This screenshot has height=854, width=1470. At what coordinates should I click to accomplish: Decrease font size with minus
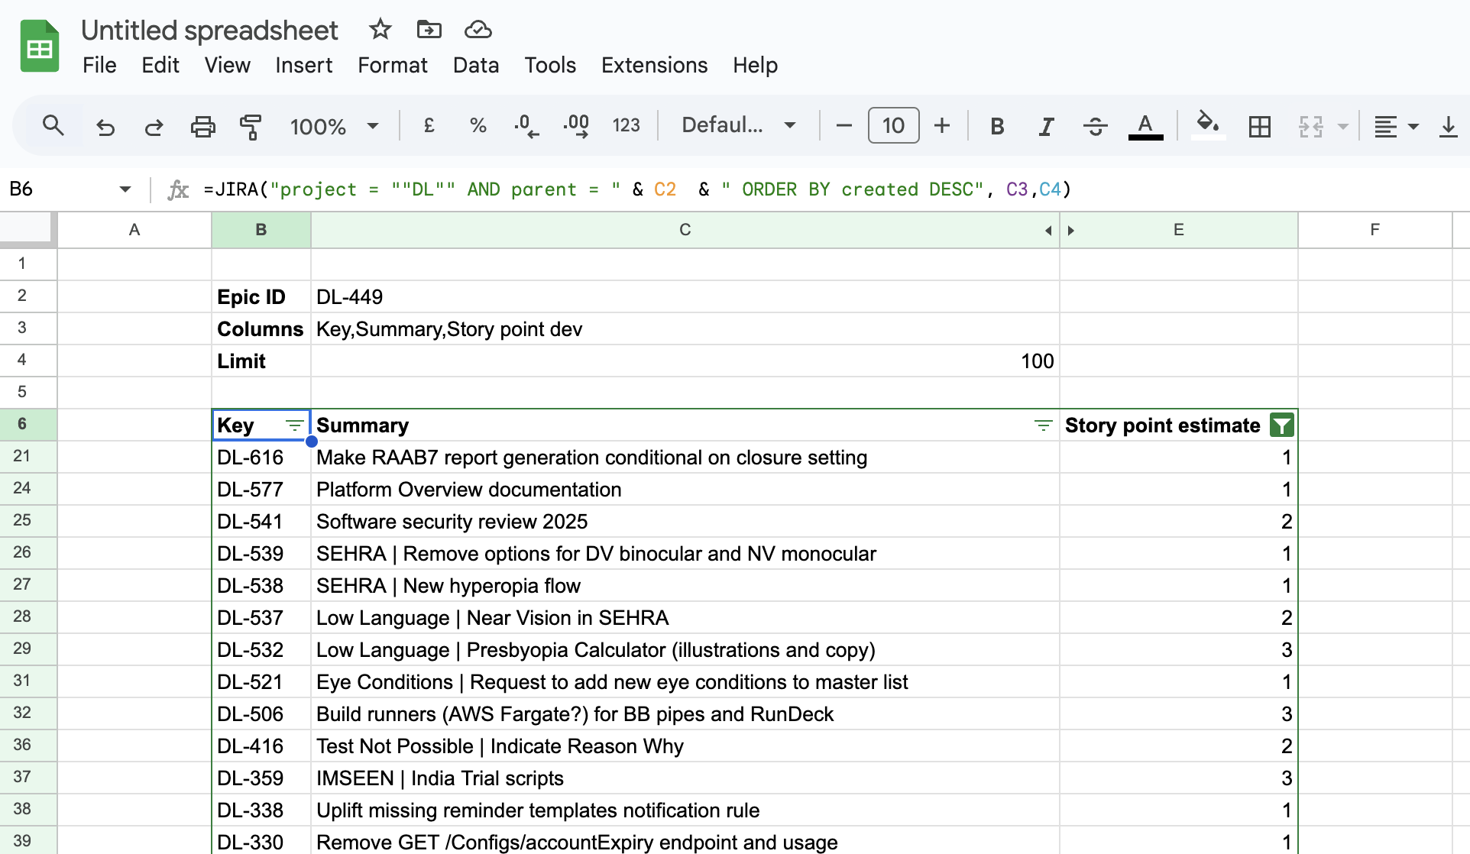coord(843,125)
